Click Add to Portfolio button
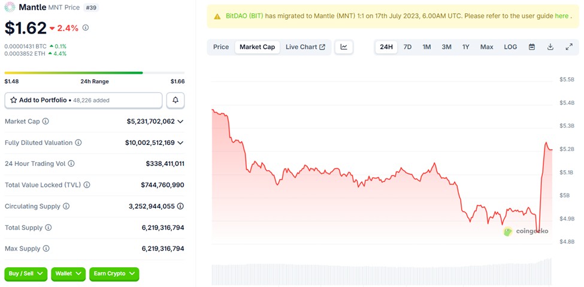 [x=83, y=100]
